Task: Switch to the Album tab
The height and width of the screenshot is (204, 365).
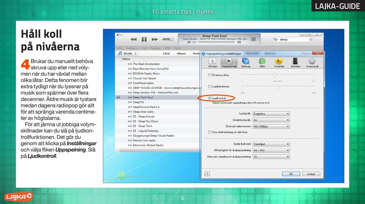Action: click(181, 53)
